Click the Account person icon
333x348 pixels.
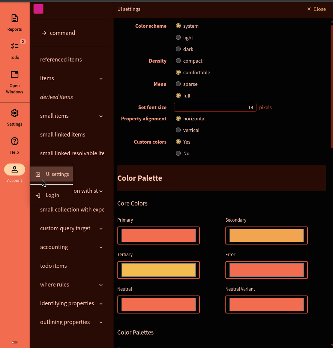pyautogui.click(x=15, y=169)
